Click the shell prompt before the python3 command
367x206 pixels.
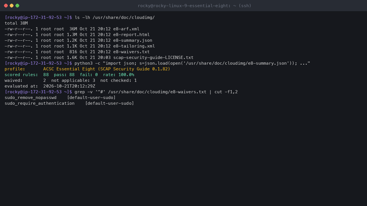(38, 63)
